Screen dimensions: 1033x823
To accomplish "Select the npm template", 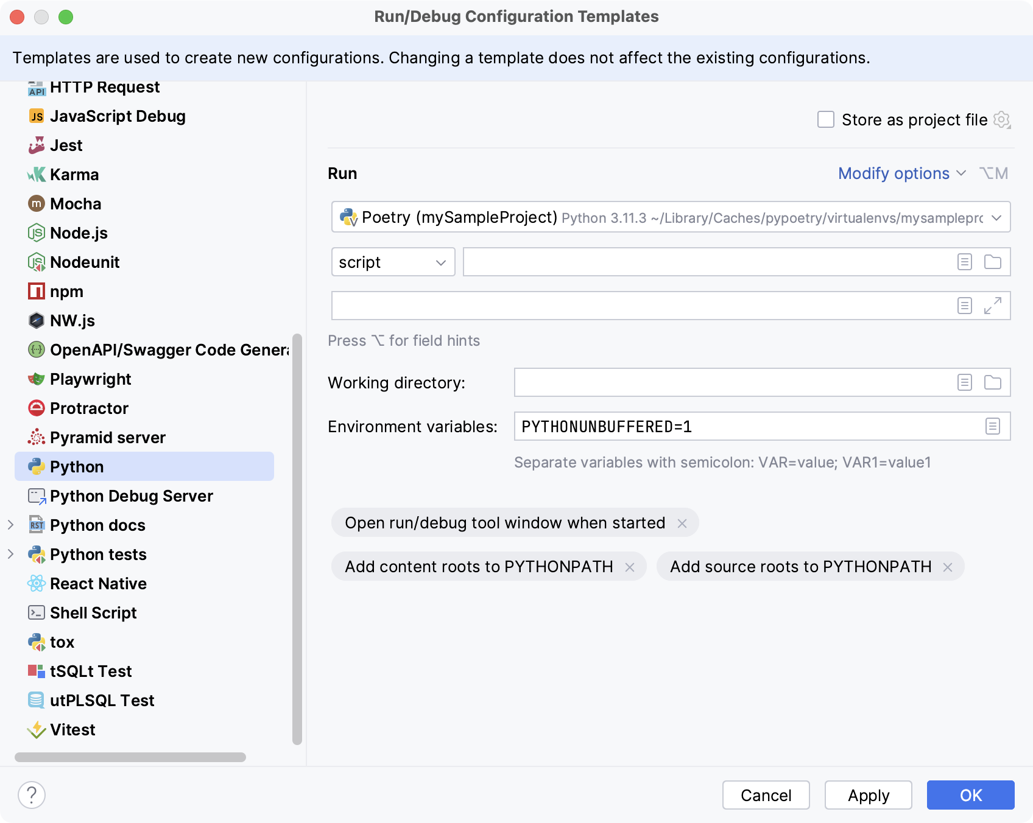I will 66,291.
